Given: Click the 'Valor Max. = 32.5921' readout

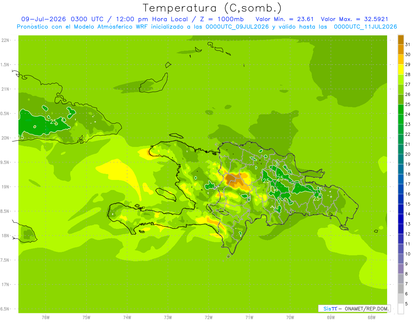Looking at the screenshot, I should 354,19.
